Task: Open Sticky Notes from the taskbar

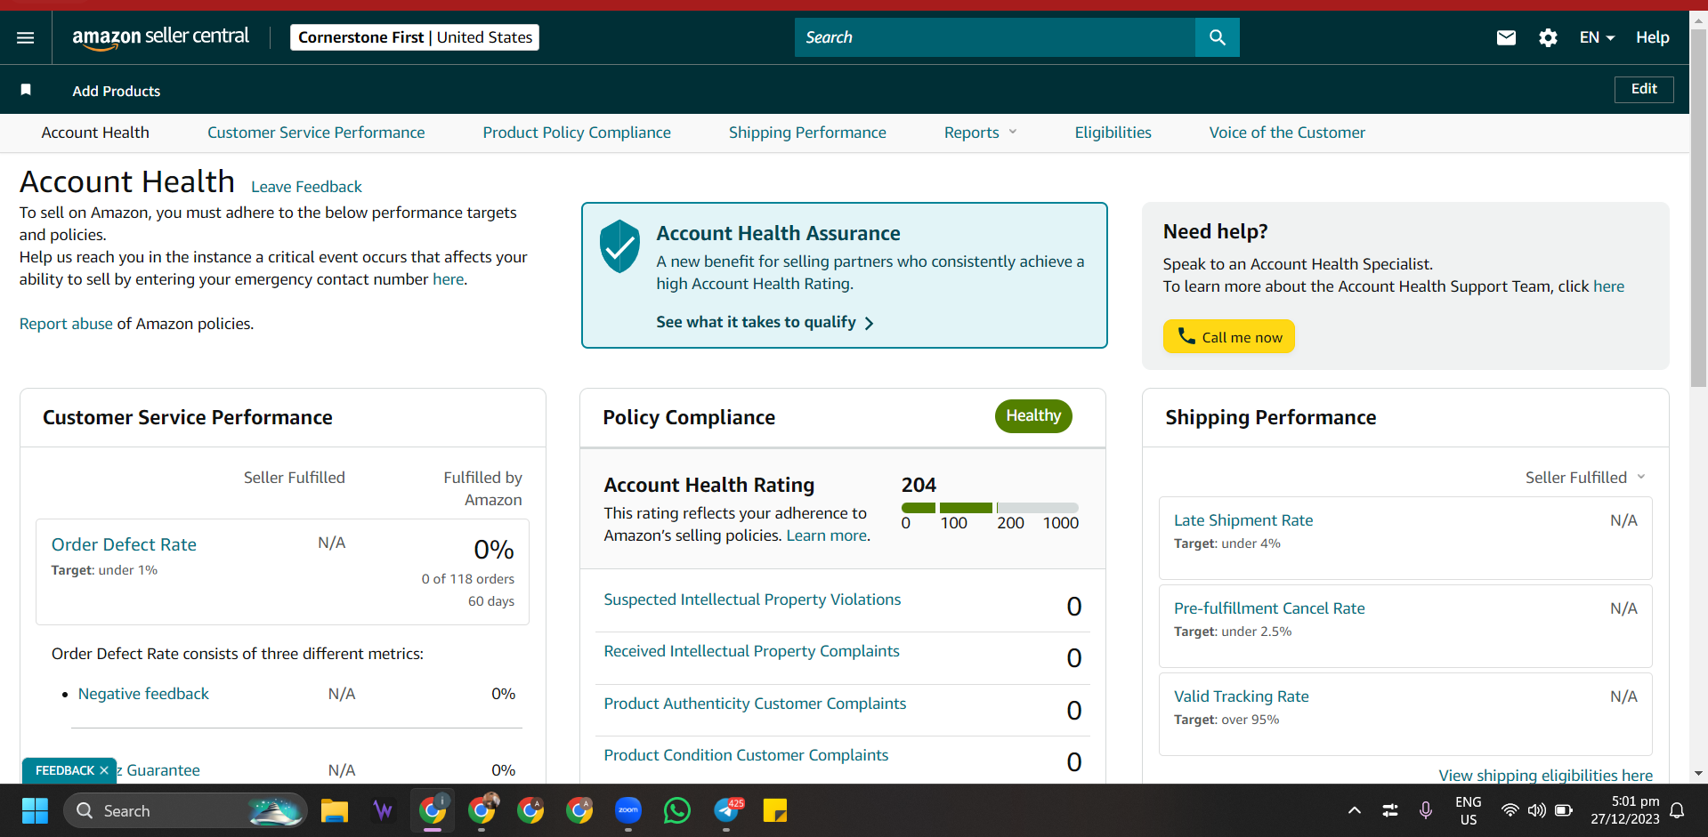Action: (x=775, y=810)
